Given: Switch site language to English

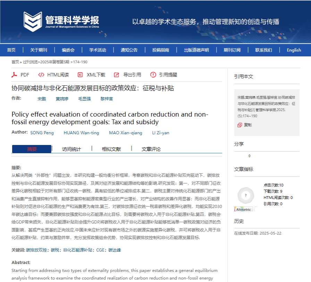Looking at the screenshot, I should point(294,50).
